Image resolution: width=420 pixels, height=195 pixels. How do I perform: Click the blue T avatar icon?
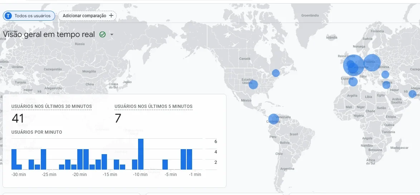(8, 16)
